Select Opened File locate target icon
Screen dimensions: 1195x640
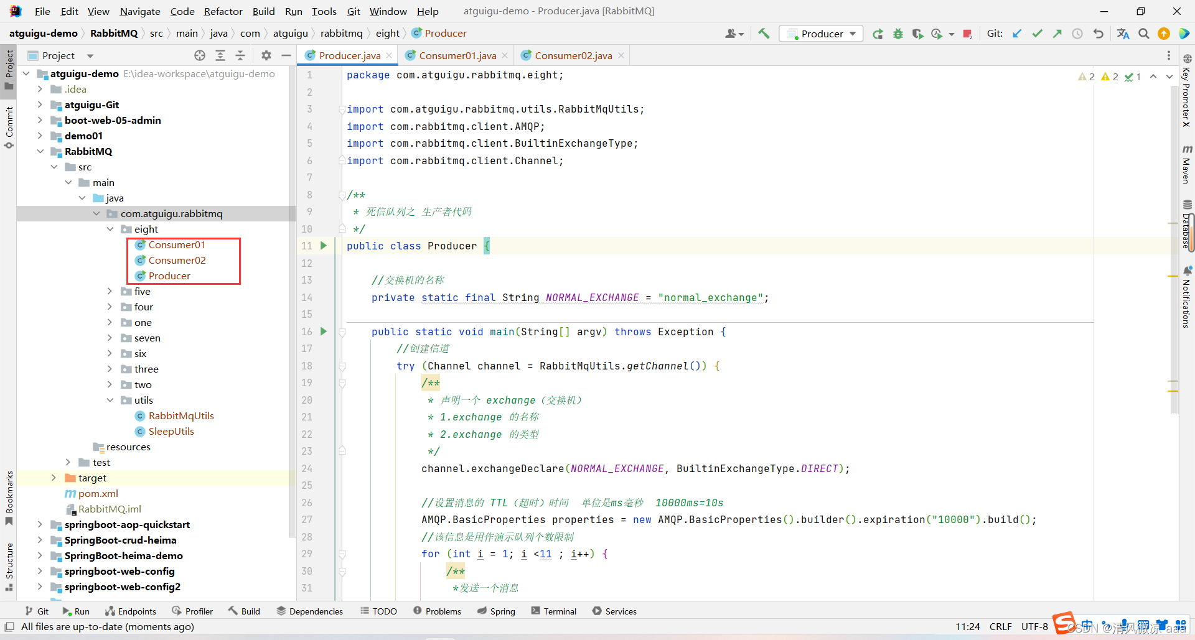(200, 55)
